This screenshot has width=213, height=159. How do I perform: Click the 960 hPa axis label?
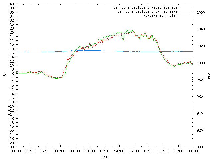(200, 97)
